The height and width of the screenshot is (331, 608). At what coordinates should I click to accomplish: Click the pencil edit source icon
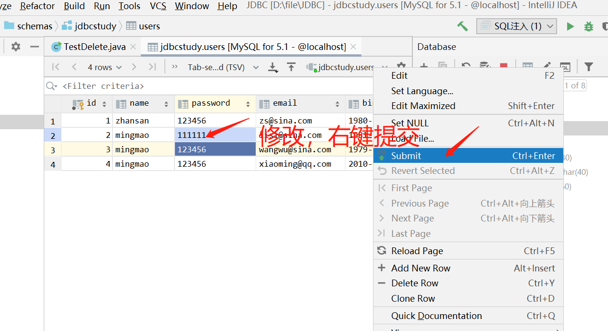pyautogui.click(x=547, y=66)
